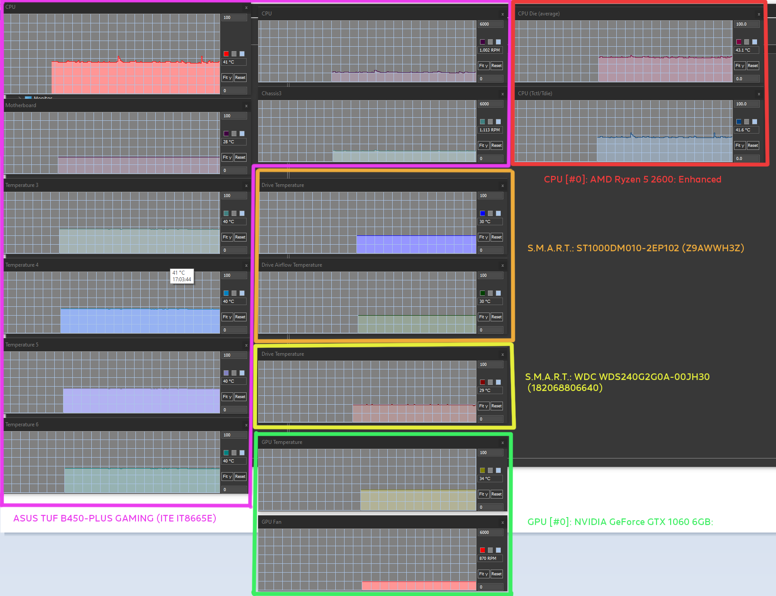
Task: Click the 1,113 RPM value box in Chassis3
Action: (490, 130)
